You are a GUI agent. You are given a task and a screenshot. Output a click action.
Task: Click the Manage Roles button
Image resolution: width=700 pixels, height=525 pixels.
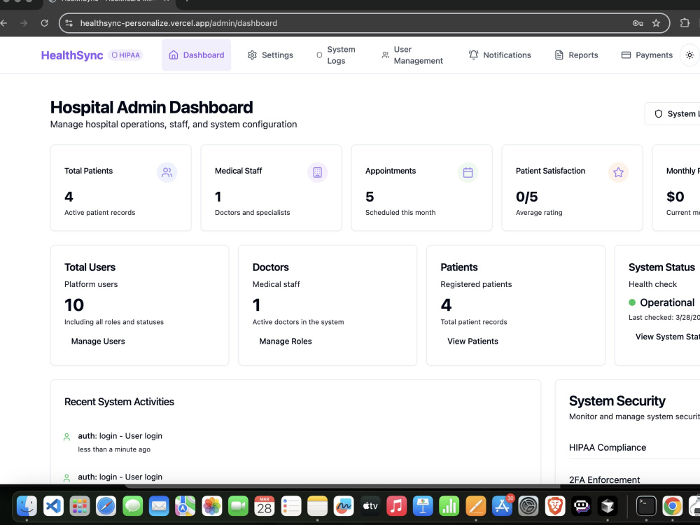(x=286, y=341)
